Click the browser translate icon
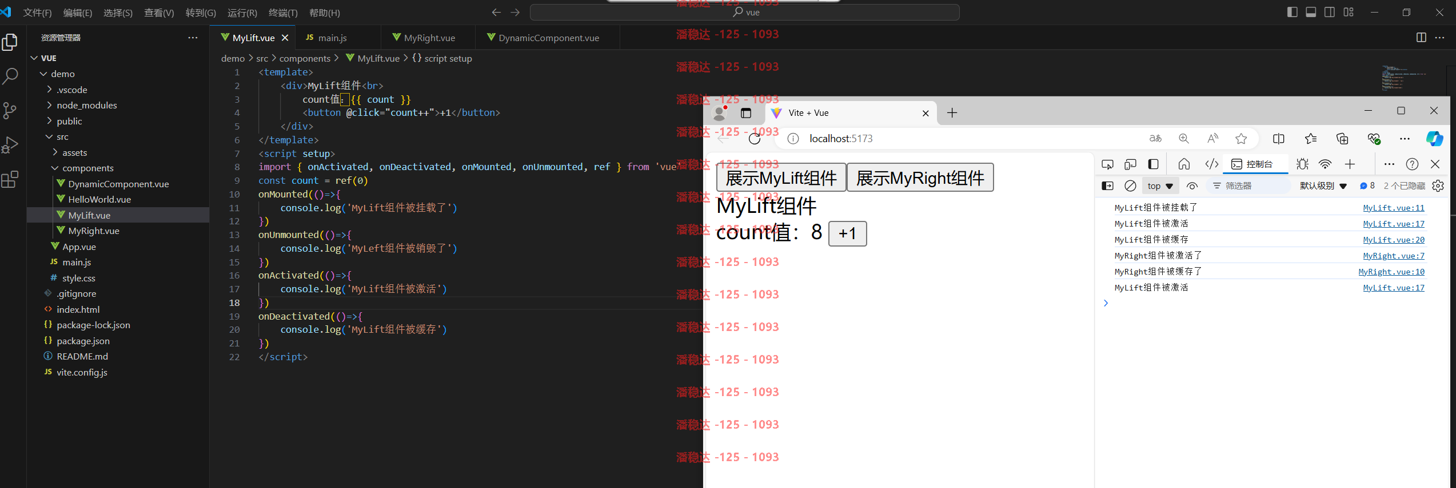Viewport: 1456px width, 488px height. [x=1155, y=139]
